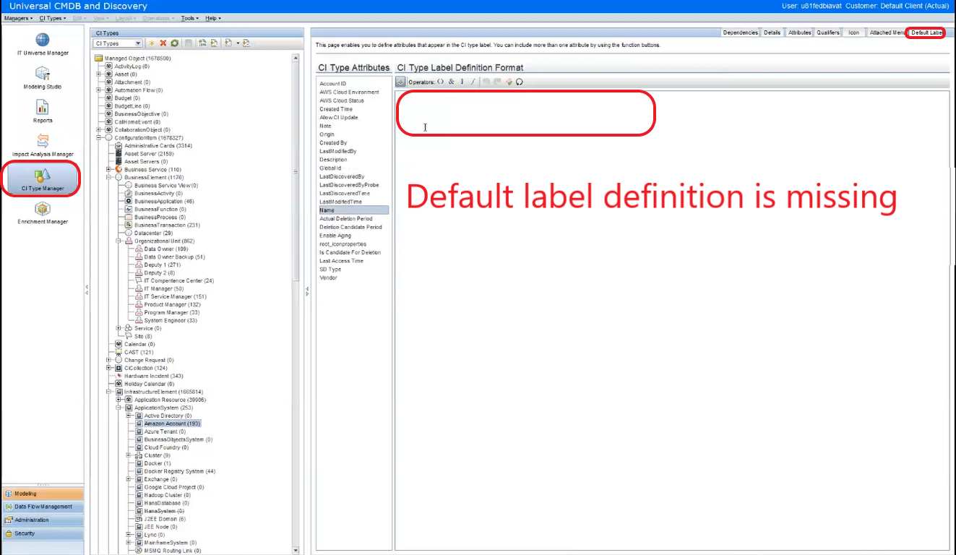Switch to the Attributes tab
Viewport: 956px width, 555px height.
pos(798,32)
